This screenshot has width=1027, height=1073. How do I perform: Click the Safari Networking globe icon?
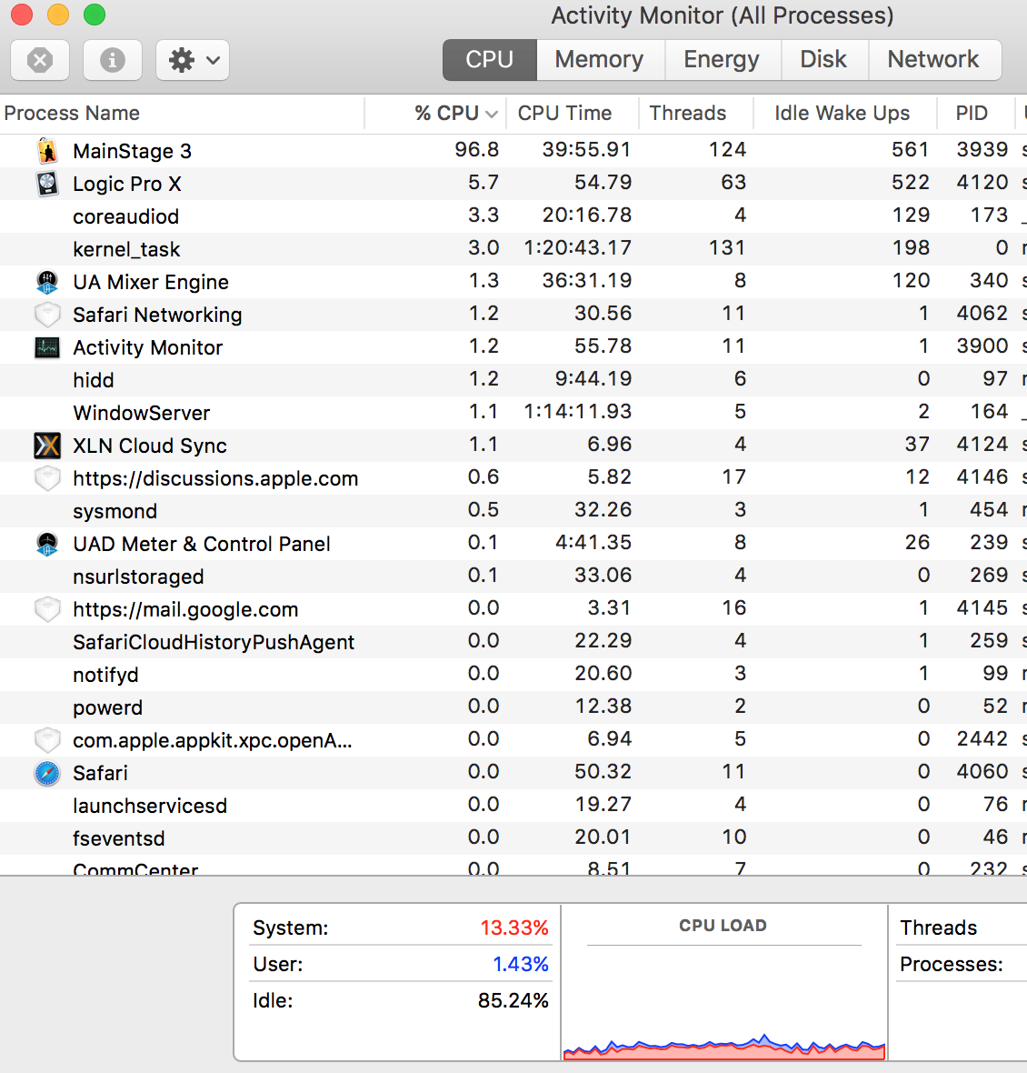coord(47,315)
